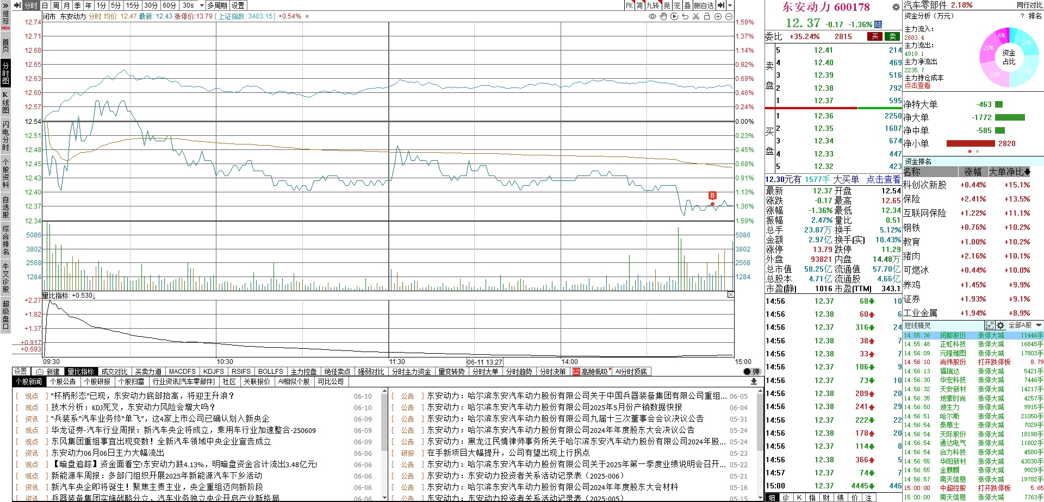Viewport: 1044px width, 502px height.
Task: Open K线图 in left sidebar
Action: [5, 102]
